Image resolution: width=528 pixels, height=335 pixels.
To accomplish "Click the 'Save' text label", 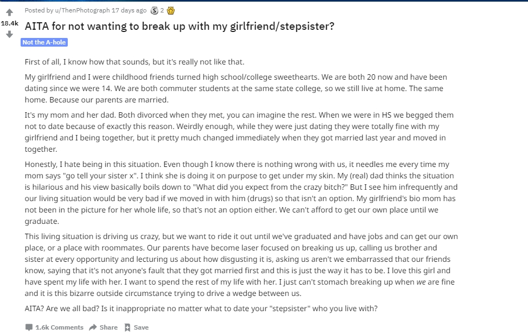I will (x=141, y=327).
